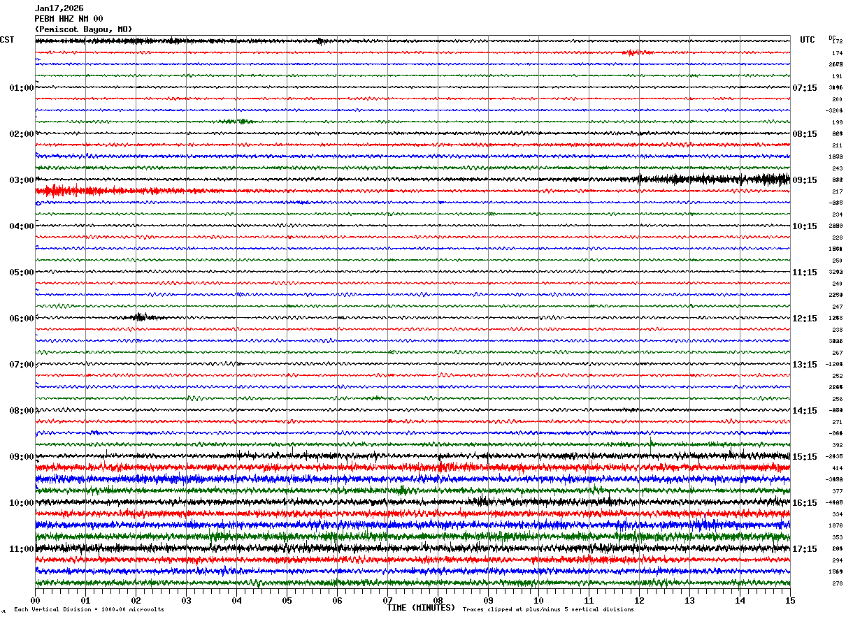Click the CST timezone label
The height and width of the screenshot is (619, 846).
point(7,40)
